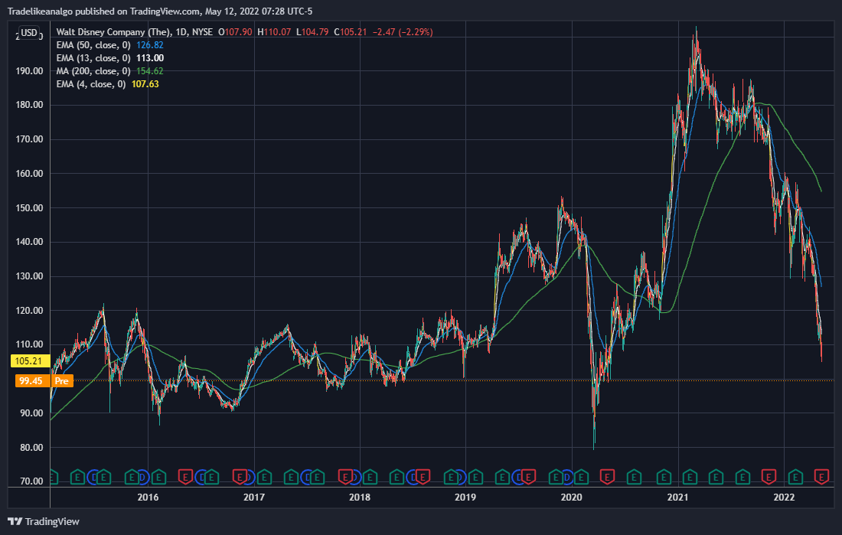Select the EMA (50, close, 0) legend
This screenshot has width=842, height=535.
click(x=93, y=45)
